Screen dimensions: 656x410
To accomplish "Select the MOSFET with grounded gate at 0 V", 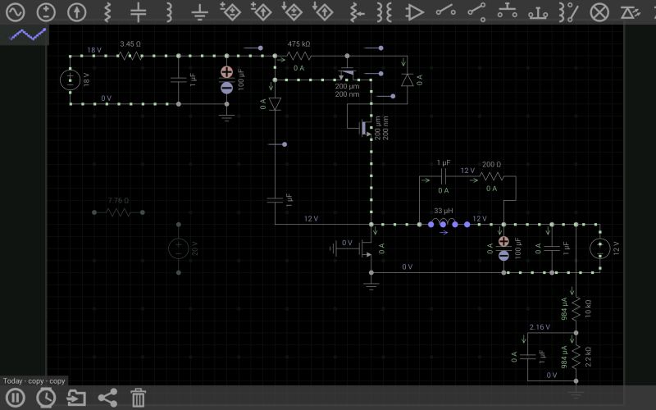I will 365,249.
